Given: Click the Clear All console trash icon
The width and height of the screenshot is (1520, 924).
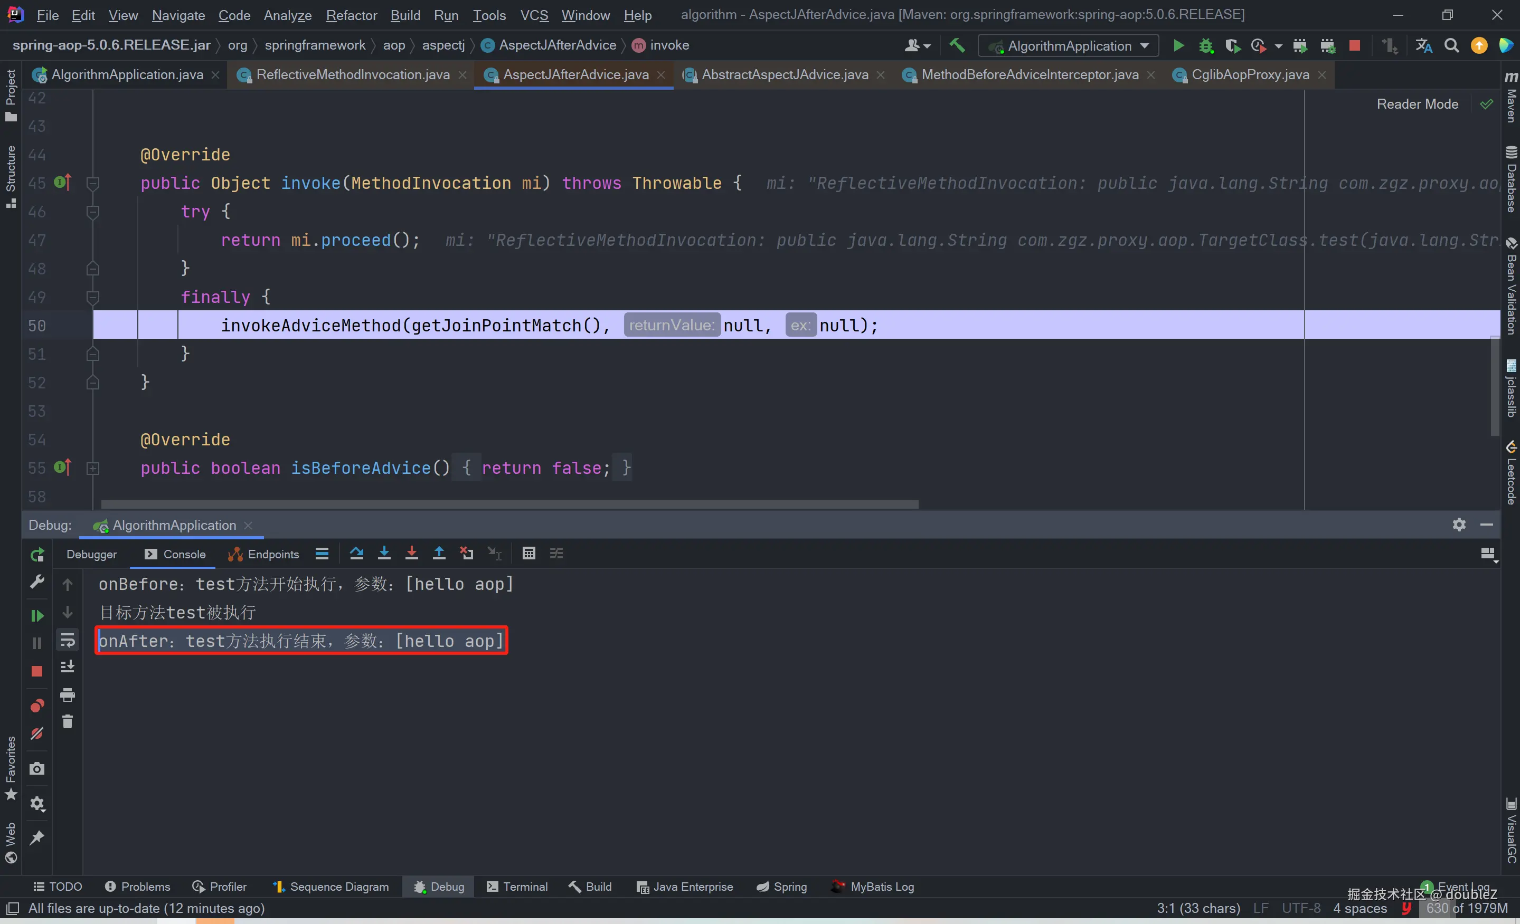Looking at the screenshot, I should [68, 721].
